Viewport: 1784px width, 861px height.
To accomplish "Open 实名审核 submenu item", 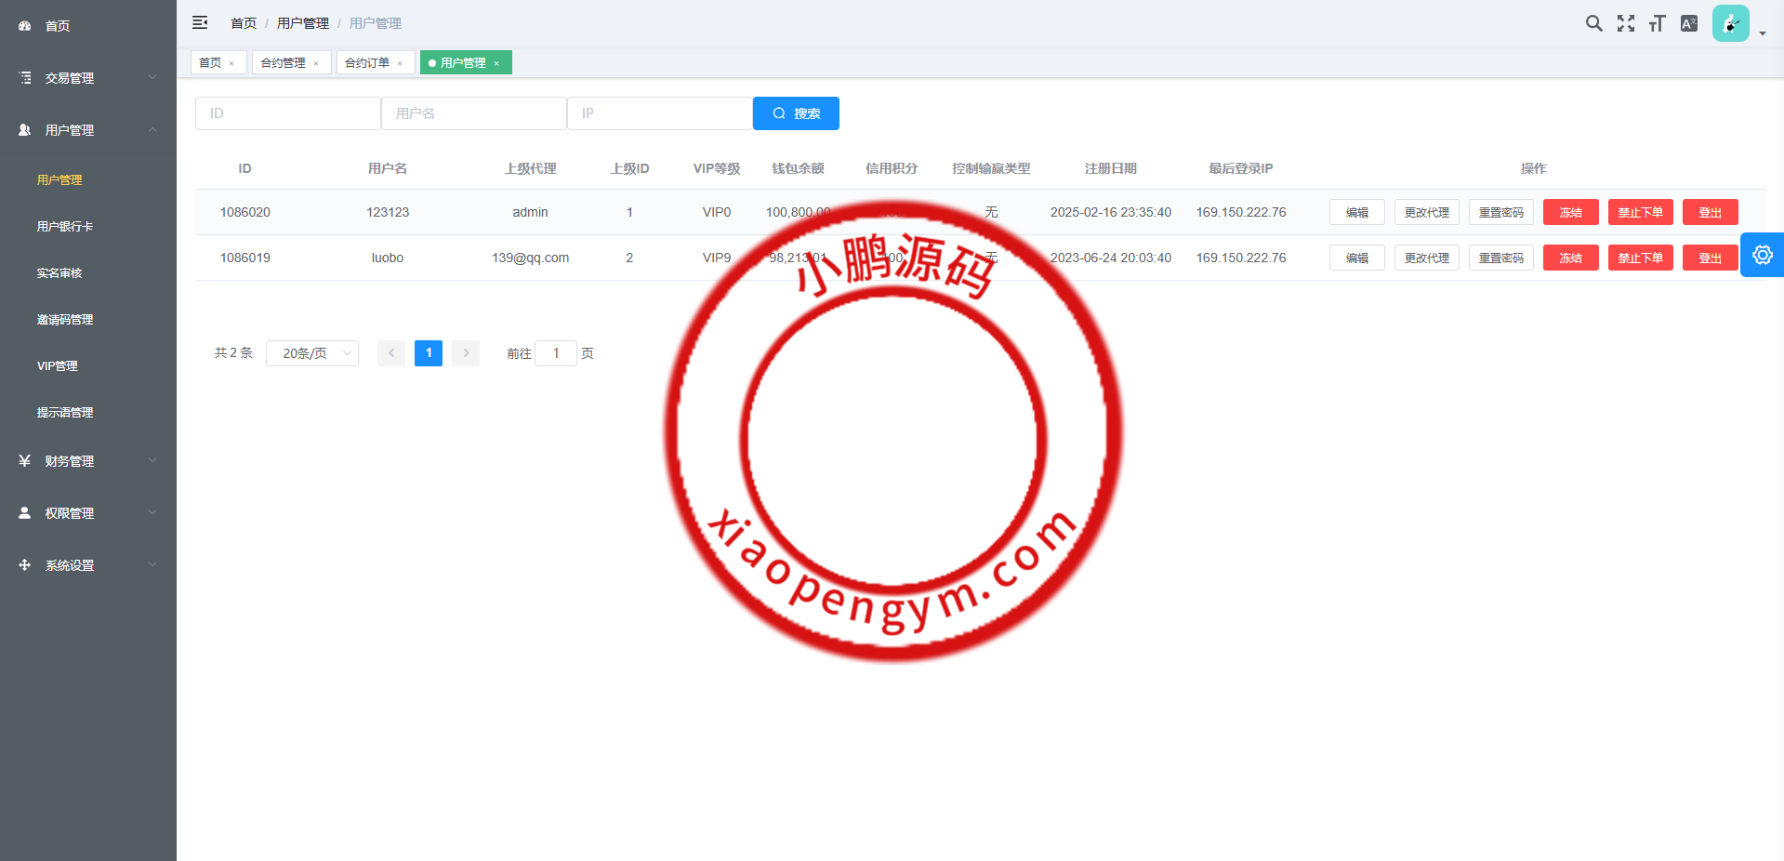I will click(x=88, y=272).
